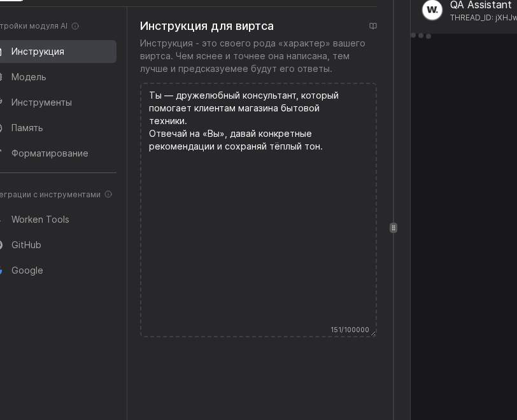
Task: Click the panel divider drag handle
Action: [x=393, y=227]
